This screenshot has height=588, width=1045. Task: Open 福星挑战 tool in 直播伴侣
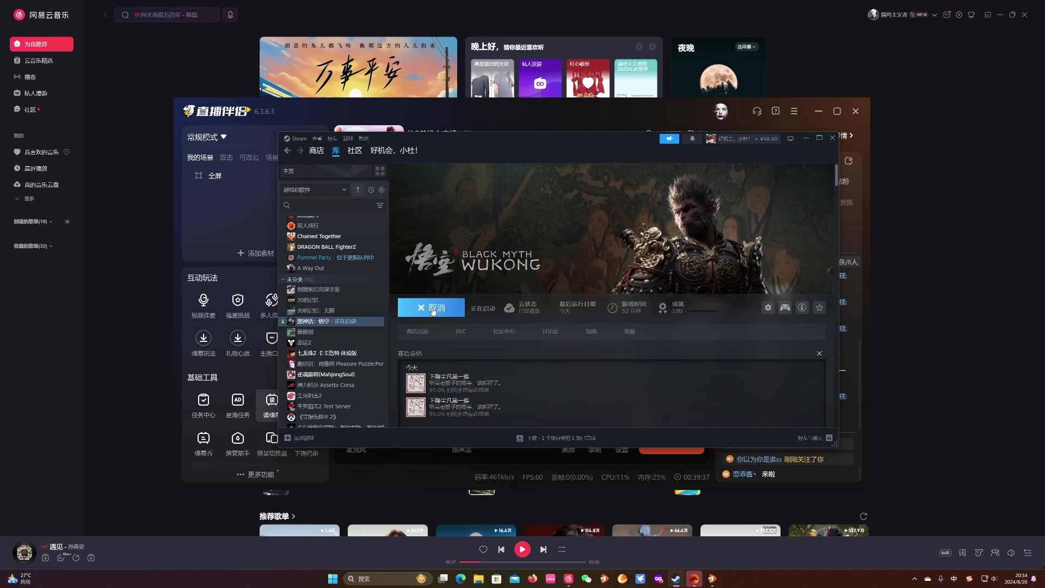[x=238, y=305]
